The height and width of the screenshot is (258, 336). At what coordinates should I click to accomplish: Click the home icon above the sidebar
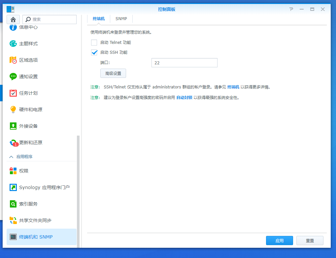(x=13, y=19)
